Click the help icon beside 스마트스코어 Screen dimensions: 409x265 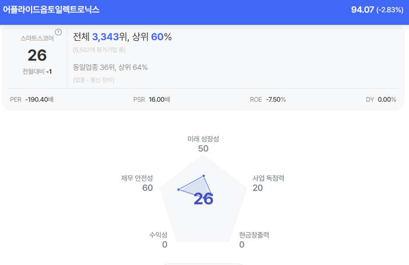pyautogui.click(x=58, y=32)
